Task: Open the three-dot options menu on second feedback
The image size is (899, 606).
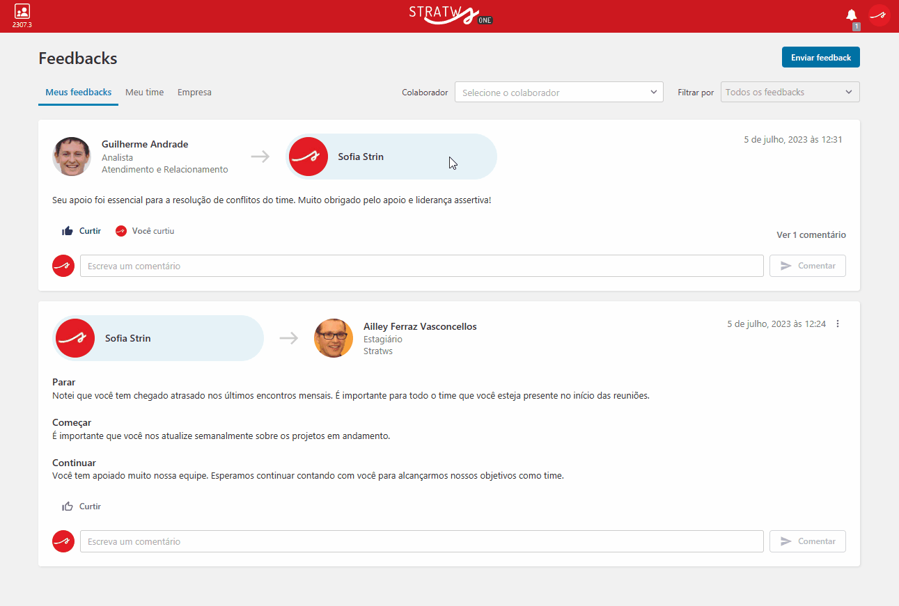Action: [x=838, y=324]
